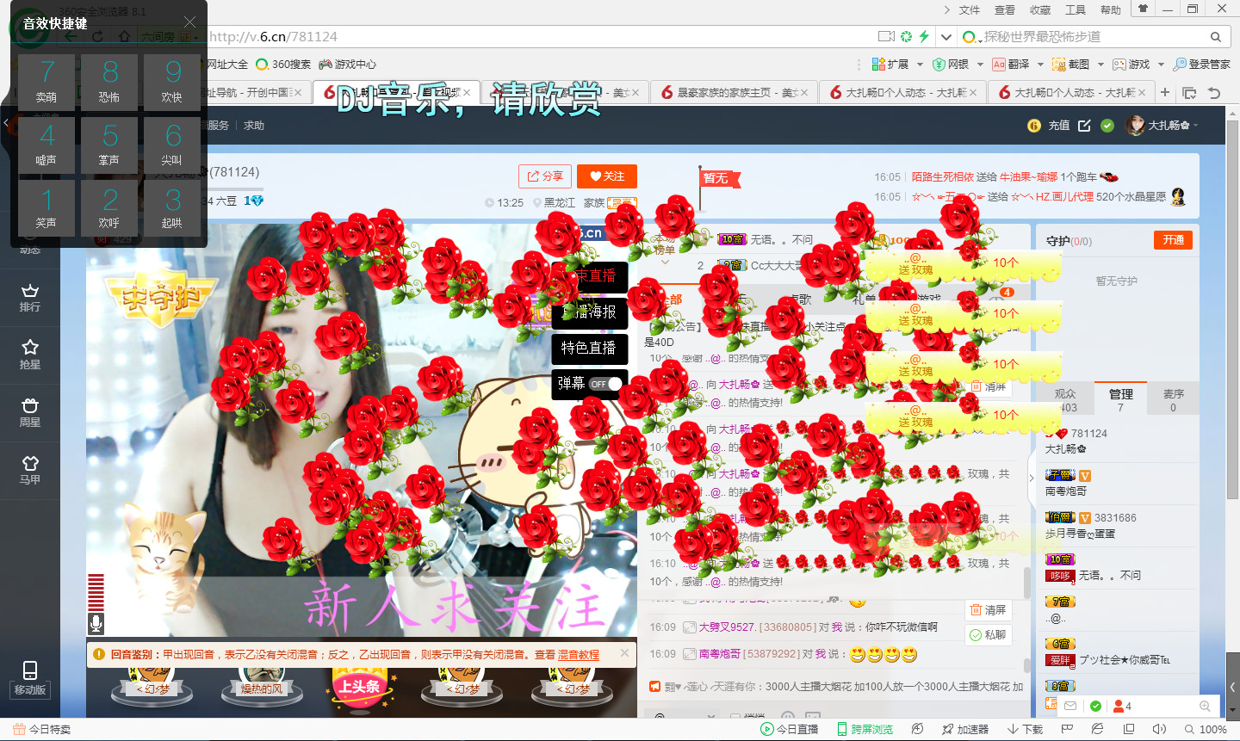Image resolution: width=1240 pixels, height=741 pixels.
Task: Open 翻译 dropdown arrow
Action: pos(1040,65)
